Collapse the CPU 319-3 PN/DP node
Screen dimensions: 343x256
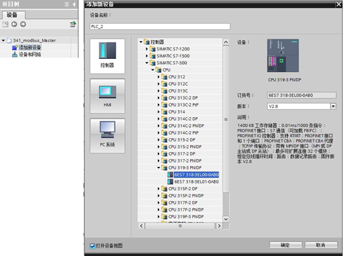tap(159, 168)
